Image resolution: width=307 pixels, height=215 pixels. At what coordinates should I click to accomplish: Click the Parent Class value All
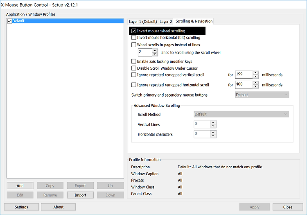(x=180, y=194)
